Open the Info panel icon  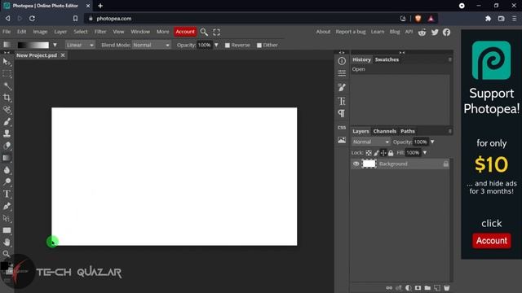tap(342, 61)
